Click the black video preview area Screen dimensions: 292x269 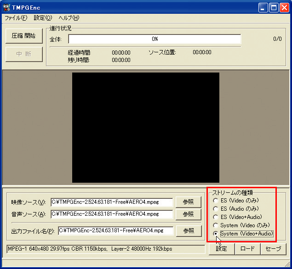click(146, 128)
